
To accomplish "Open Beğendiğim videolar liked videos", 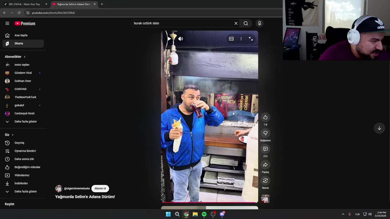I will coord(23,167).
